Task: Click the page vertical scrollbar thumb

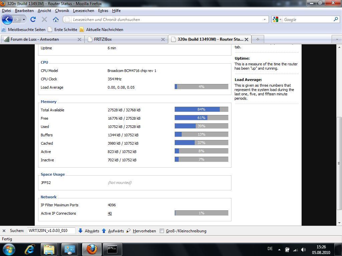Action: pos(339,163)
